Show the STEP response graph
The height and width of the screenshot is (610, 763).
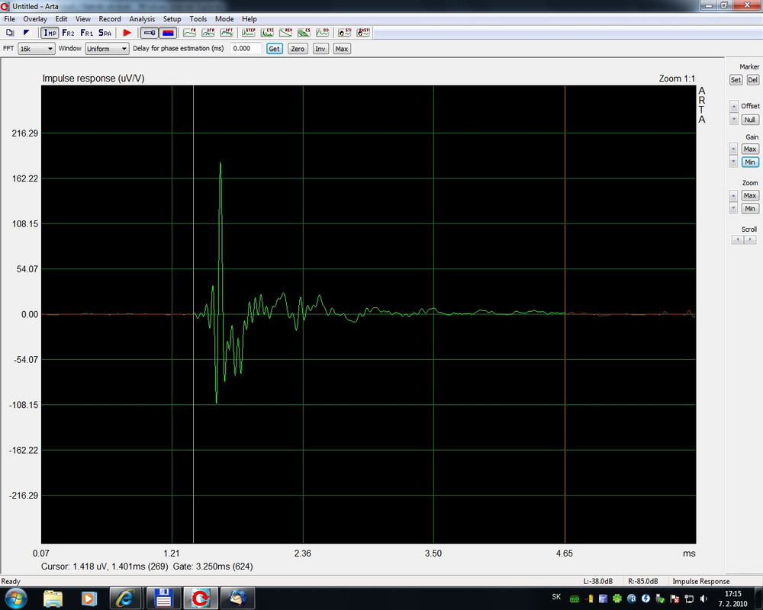249,33
